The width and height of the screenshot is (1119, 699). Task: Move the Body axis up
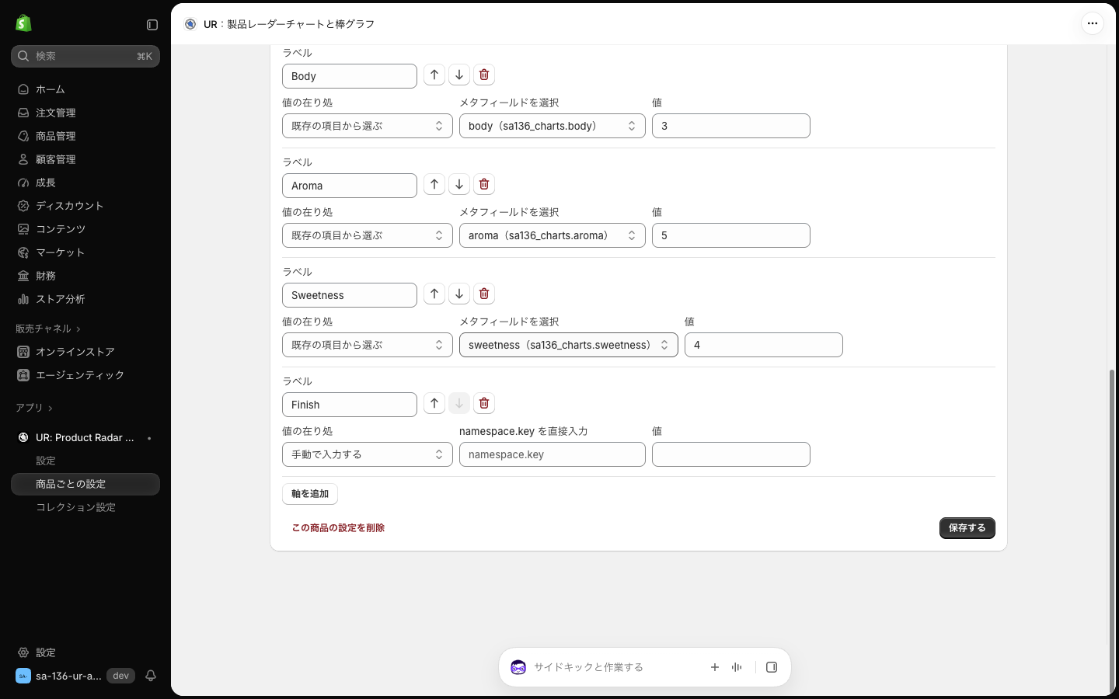pyautogui.click(x=434, y=75)
